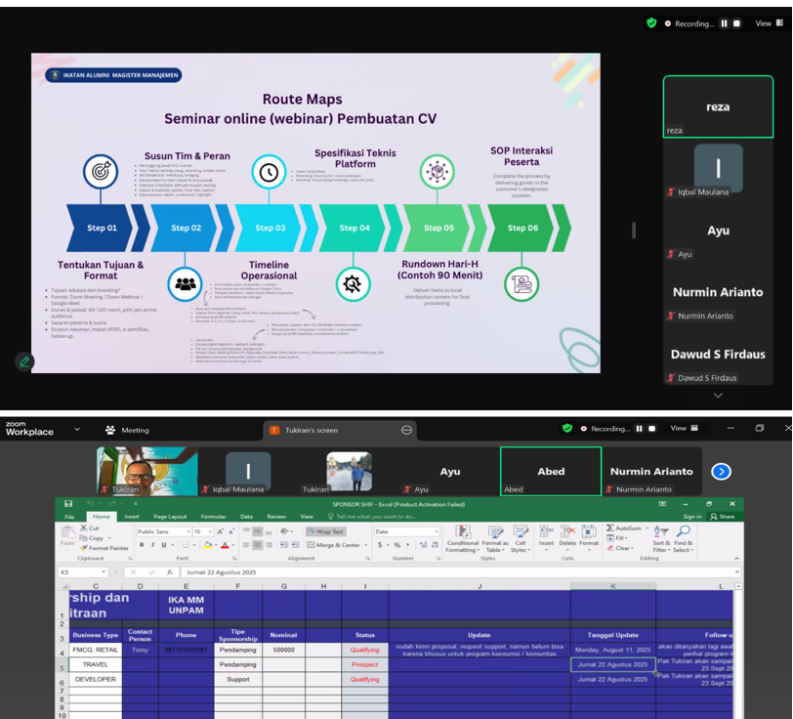This screenshot has height=719, width=793.
Task: Open Cell Styles gallery
Action: pos(521,539)
